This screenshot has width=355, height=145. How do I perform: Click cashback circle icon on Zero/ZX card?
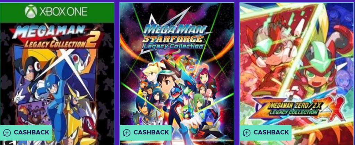click(246, 133)
